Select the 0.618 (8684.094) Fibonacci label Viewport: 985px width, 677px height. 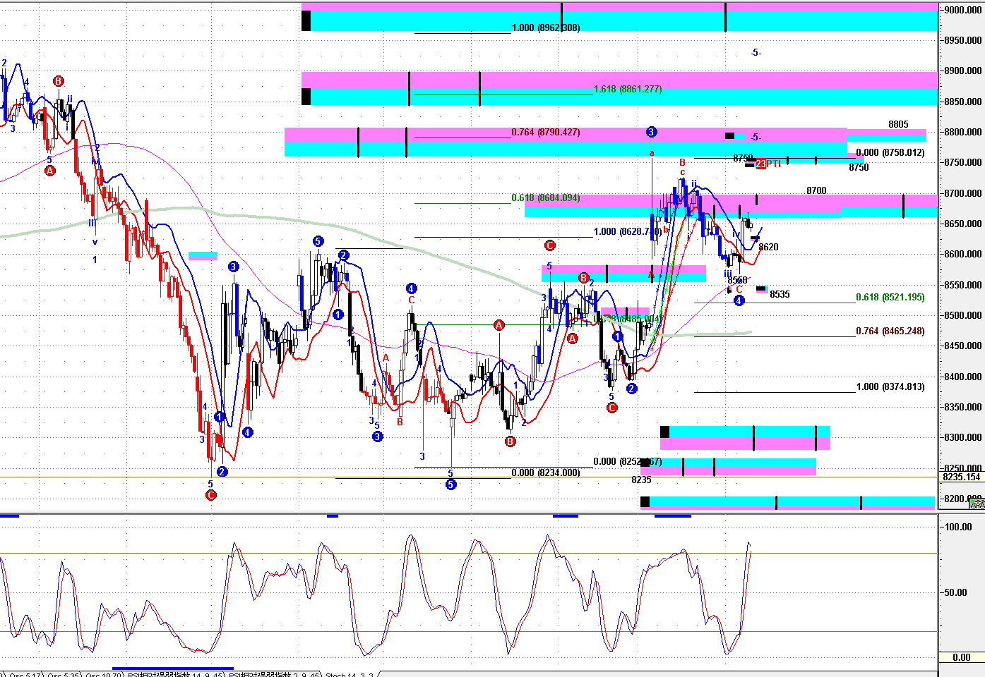coord(546,198)
